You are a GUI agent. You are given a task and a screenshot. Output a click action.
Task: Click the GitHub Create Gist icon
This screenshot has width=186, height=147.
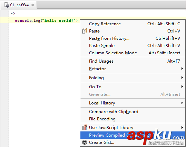click(85, 142)
